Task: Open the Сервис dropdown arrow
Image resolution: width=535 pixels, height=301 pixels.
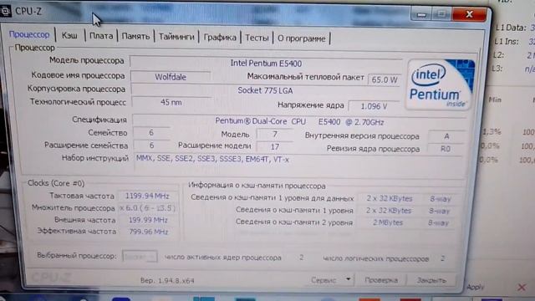Action: click(348, 279)
